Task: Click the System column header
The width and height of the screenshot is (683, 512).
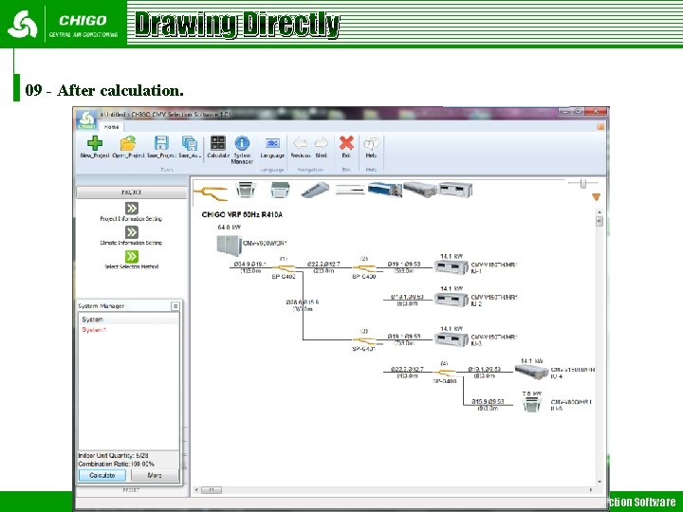Action: click(x=119, y=320)
